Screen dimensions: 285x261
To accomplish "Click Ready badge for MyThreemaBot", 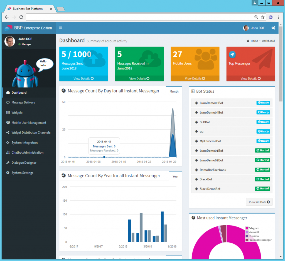I will coord(263,141).
